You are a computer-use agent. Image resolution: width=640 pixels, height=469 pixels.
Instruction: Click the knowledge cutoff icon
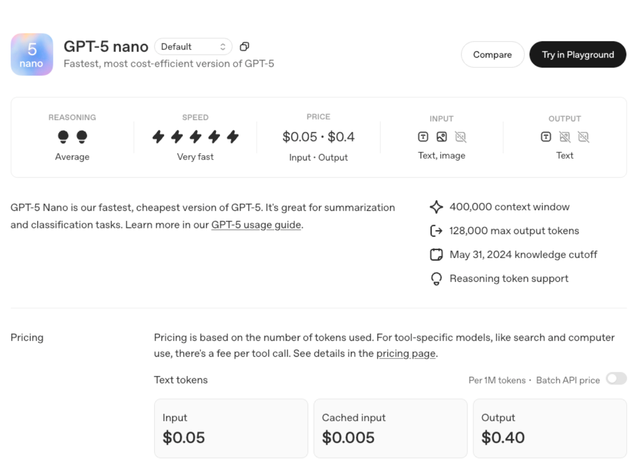436,254
